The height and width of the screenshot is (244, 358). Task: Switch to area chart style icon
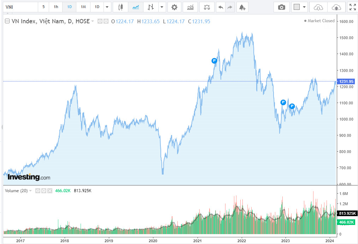click(136, 7)
